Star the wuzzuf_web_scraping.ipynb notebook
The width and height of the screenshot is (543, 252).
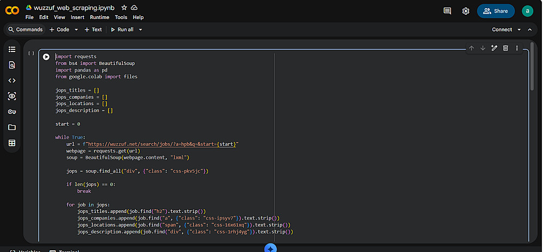tap(124, 8)
